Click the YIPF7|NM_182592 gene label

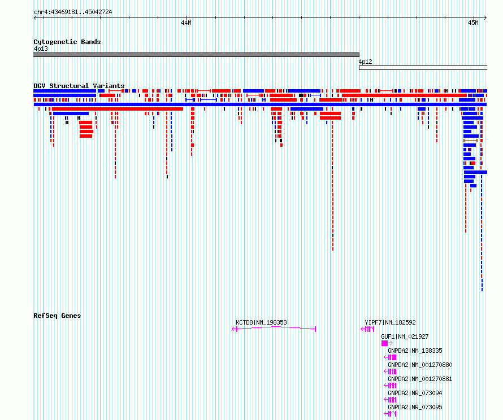pyautogui.click(x=390, y=322)
